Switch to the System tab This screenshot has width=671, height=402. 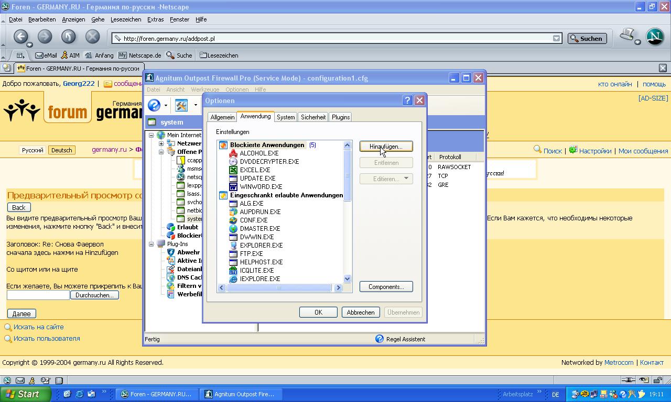point(286,117)
